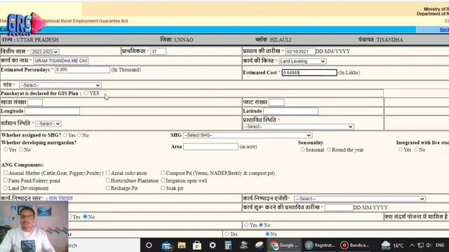Click the Back link

tap(444, 29)
